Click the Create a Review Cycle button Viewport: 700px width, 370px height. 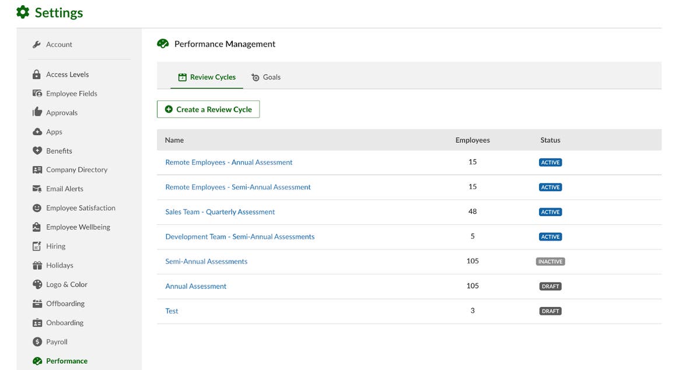coord(208,109)
